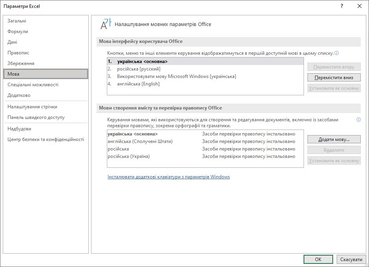Open Налаштування стрічки category
This screenshot has width=369, height=267.
(x=46, y=107)
